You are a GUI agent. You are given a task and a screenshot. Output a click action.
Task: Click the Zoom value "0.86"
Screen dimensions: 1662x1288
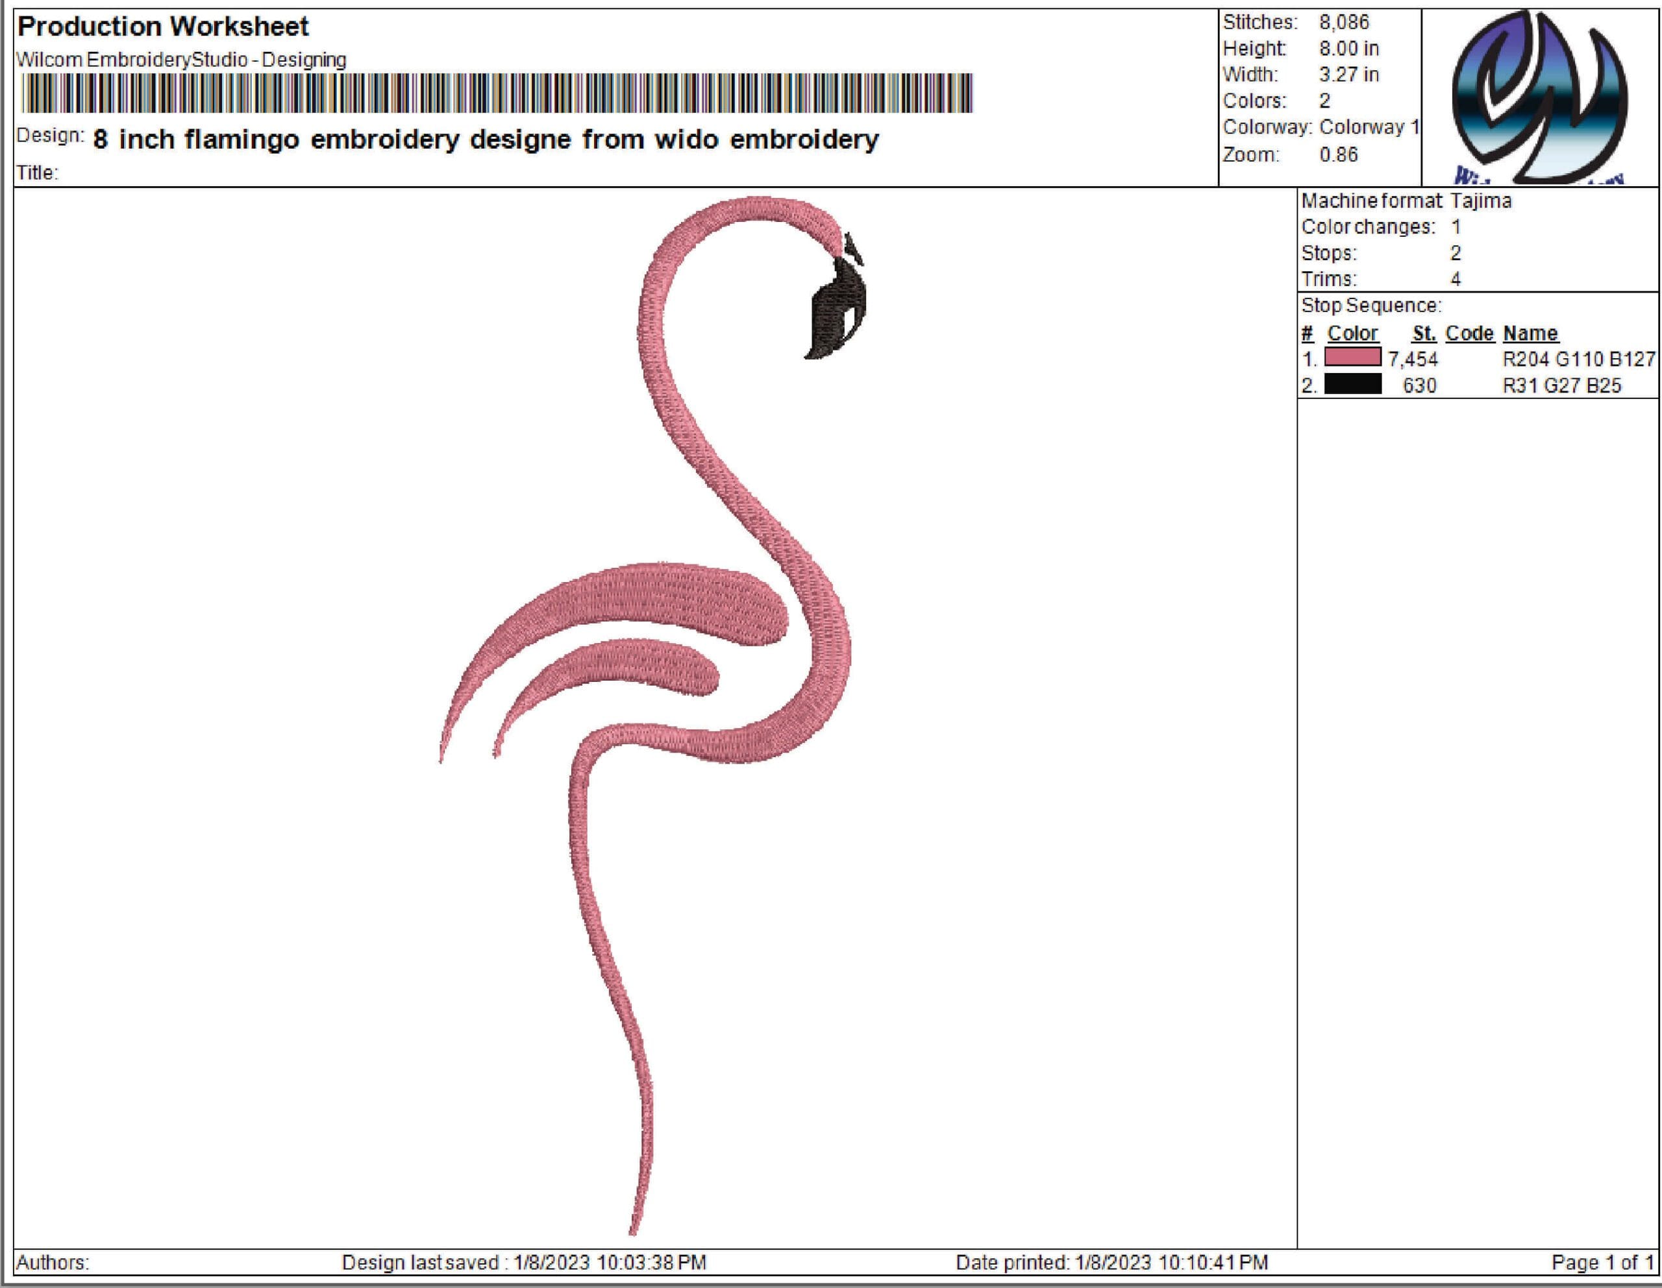pos(1338,154)
